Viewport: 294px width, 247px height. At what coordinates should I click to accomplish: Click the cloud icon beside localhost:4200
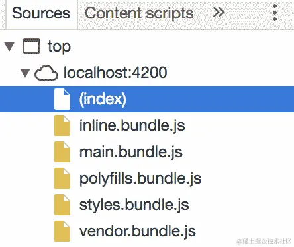pyautogui.click(x=46, y=73)
